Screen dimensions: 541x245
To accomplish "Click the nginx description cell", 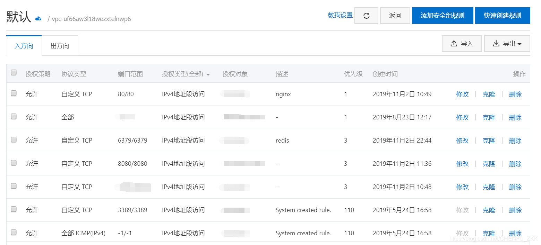I will [x=283, y=94].
